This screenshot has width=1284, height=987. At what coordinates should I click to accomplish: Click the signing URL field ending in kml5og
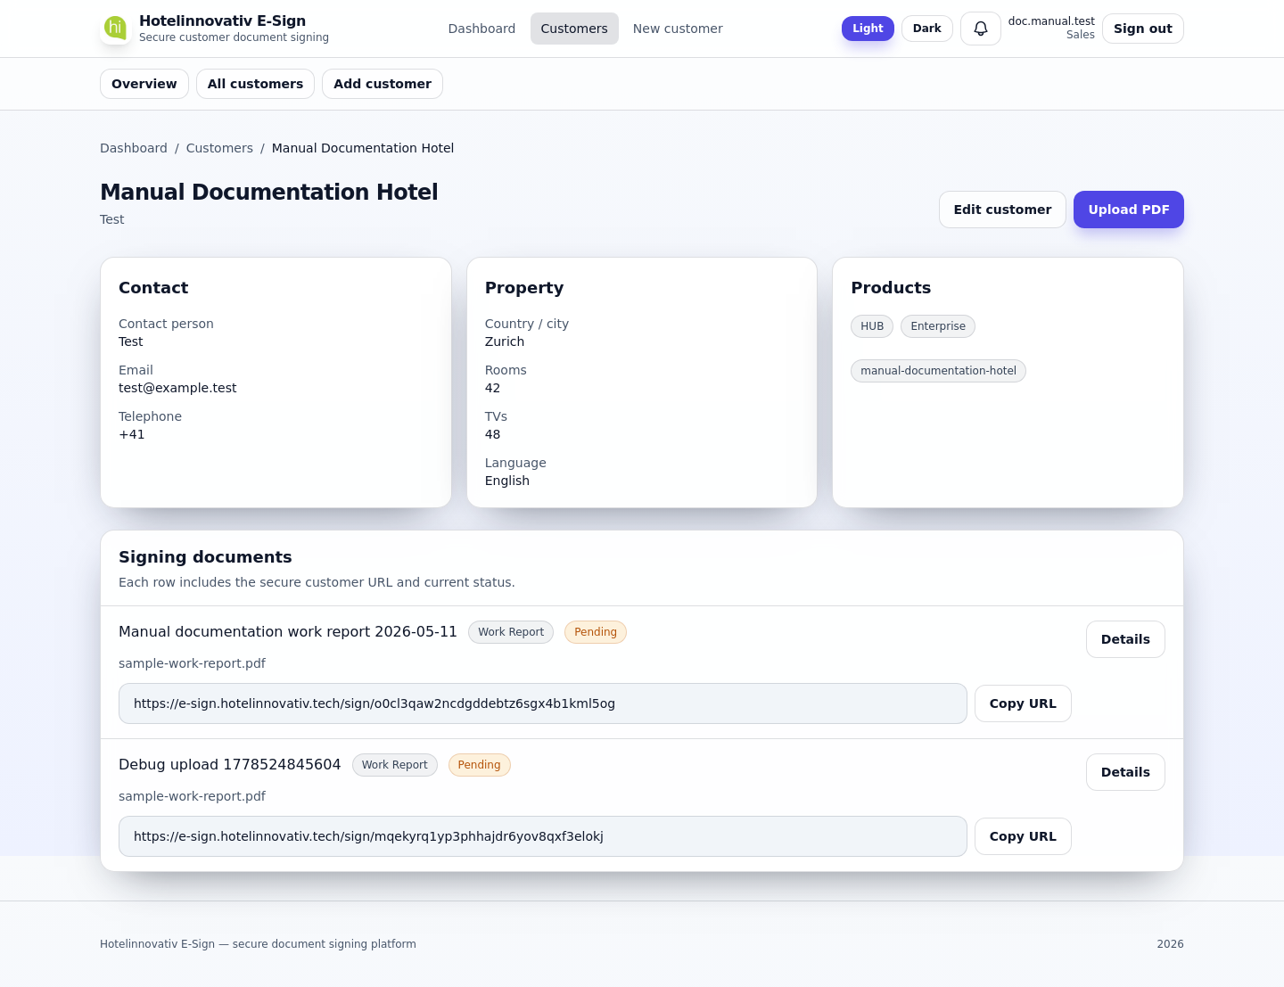(x=542, y=703)
